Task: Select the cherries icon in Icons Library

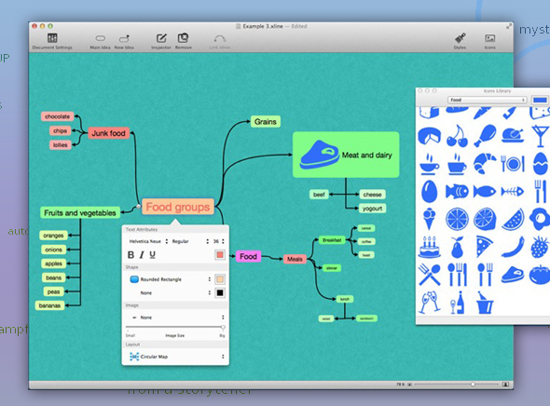Action: coord(457,136)
